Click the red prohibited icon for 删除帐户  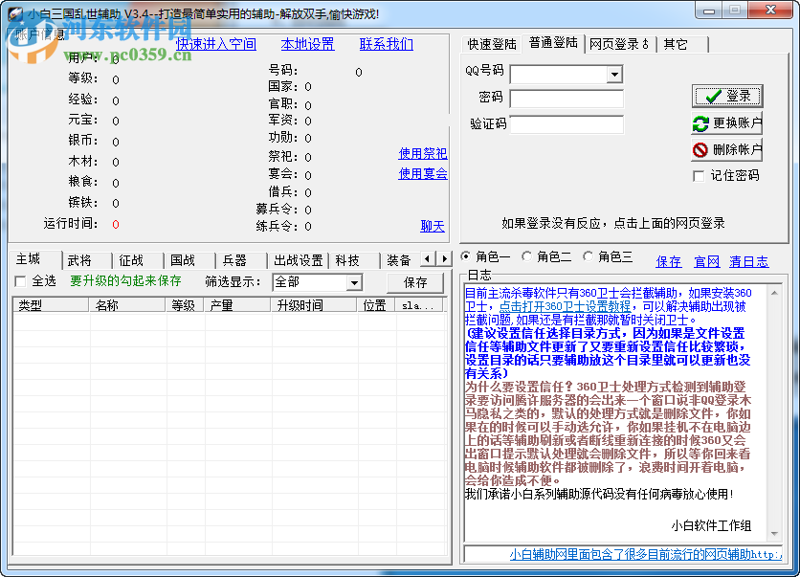(700, 149)
